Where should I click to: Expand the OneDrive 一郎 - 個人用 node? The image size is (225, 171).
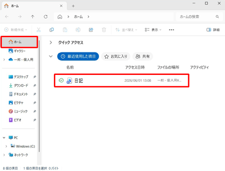click(4, 60)
